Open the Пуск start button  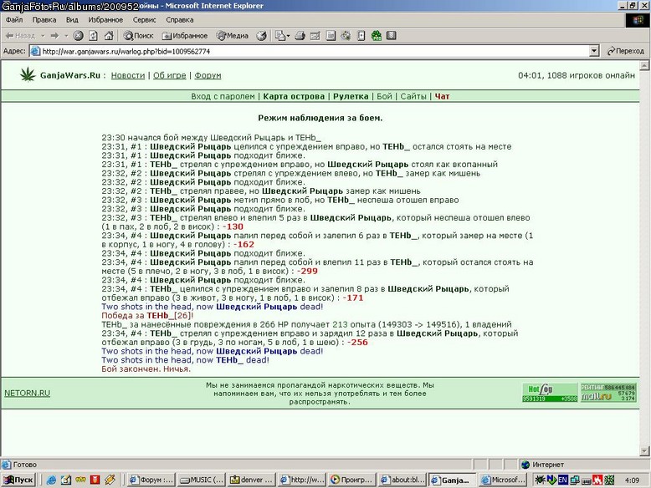click(x=18, y=480)
